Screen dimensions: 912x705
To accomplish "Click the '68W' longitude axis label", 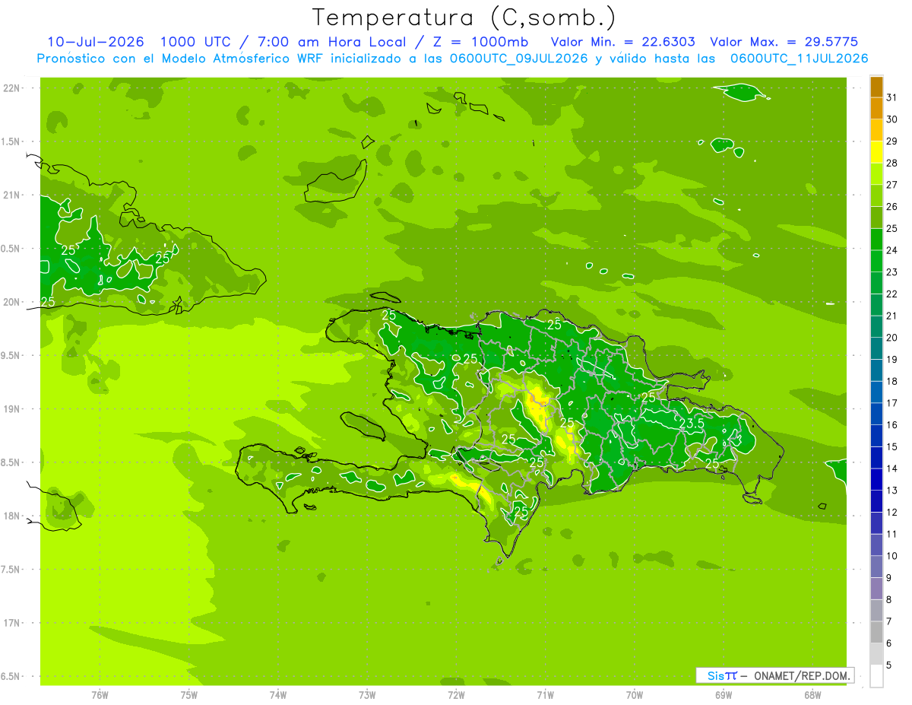I will click(812, 694).
